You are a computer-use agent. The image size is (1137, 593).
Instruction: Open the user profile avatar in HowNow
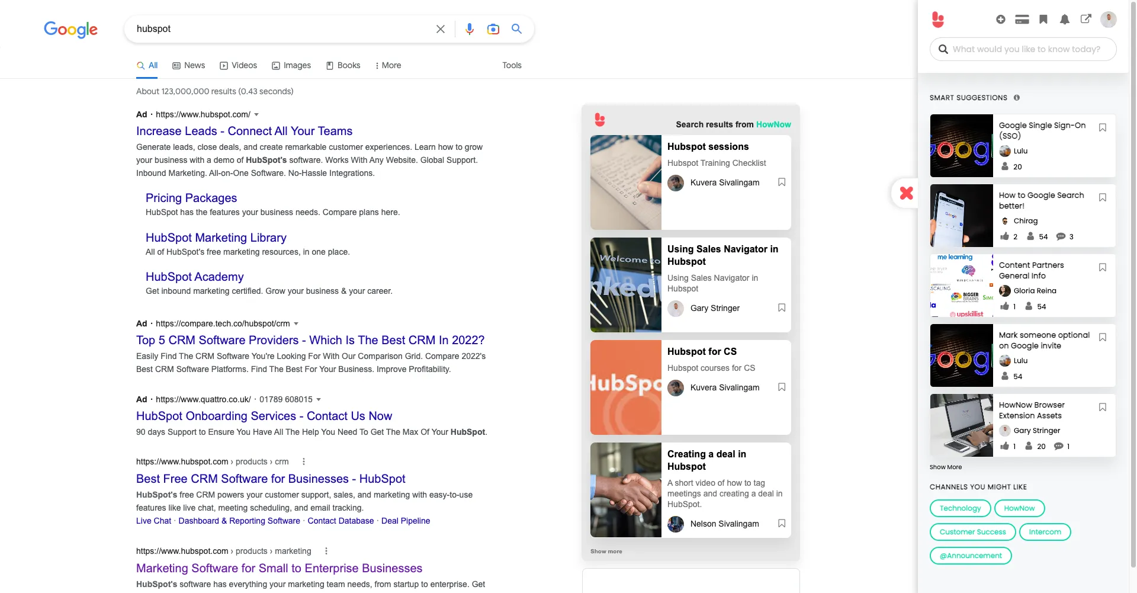pos(1109,19)
